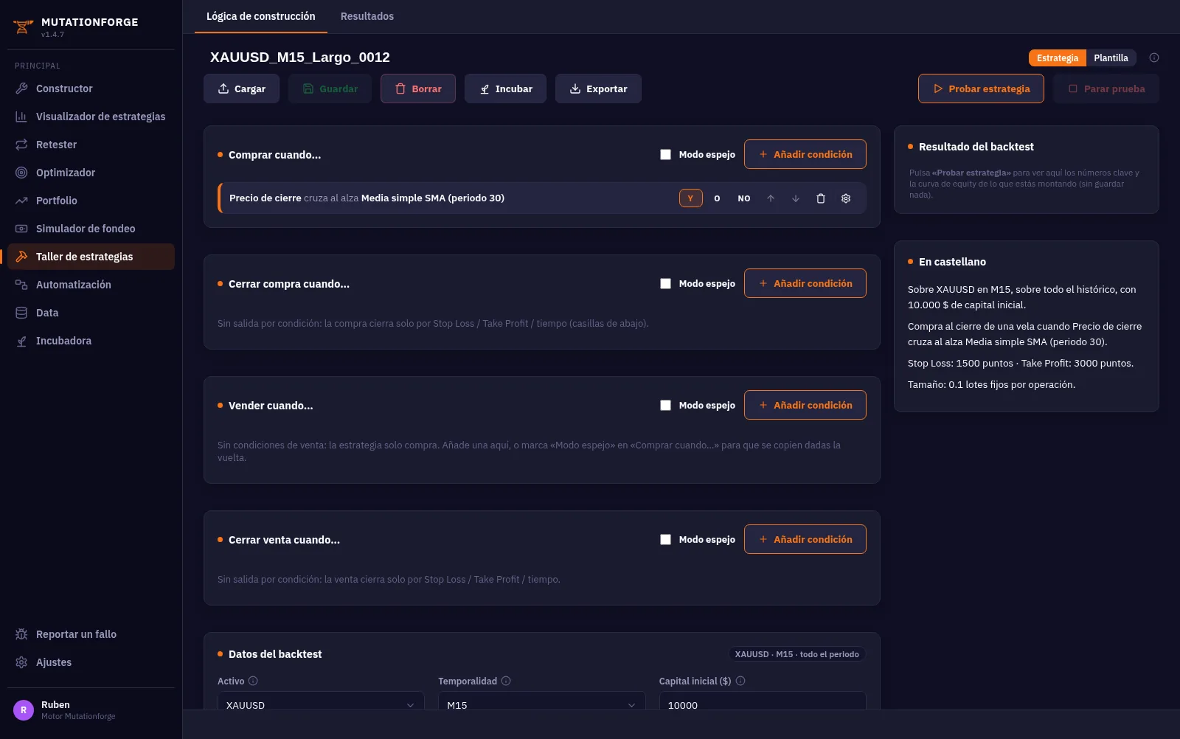Open the Temporalidad M15 dropdown
1180x739 pixels.
pyautogui.click(x=542, y=701)
